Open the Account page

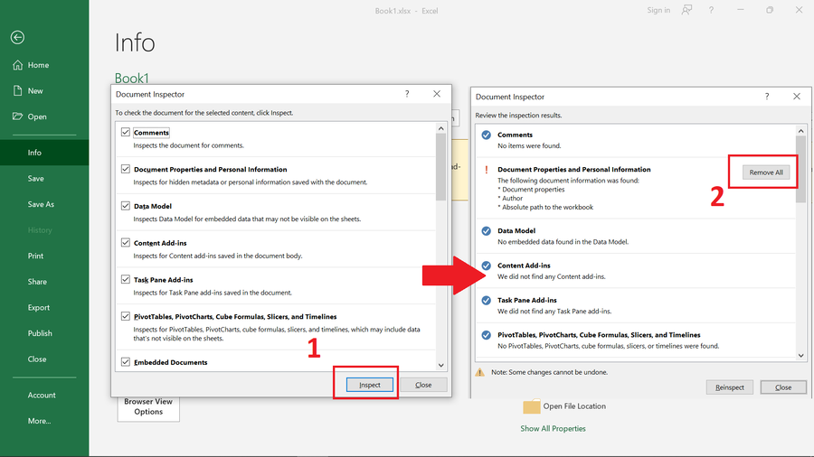point(42,395)
